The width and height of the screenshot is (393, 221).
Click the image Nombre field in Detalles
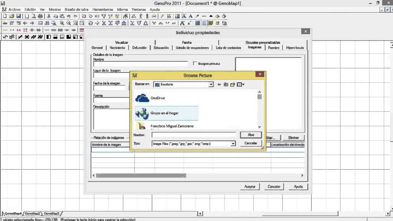(140, 64)
